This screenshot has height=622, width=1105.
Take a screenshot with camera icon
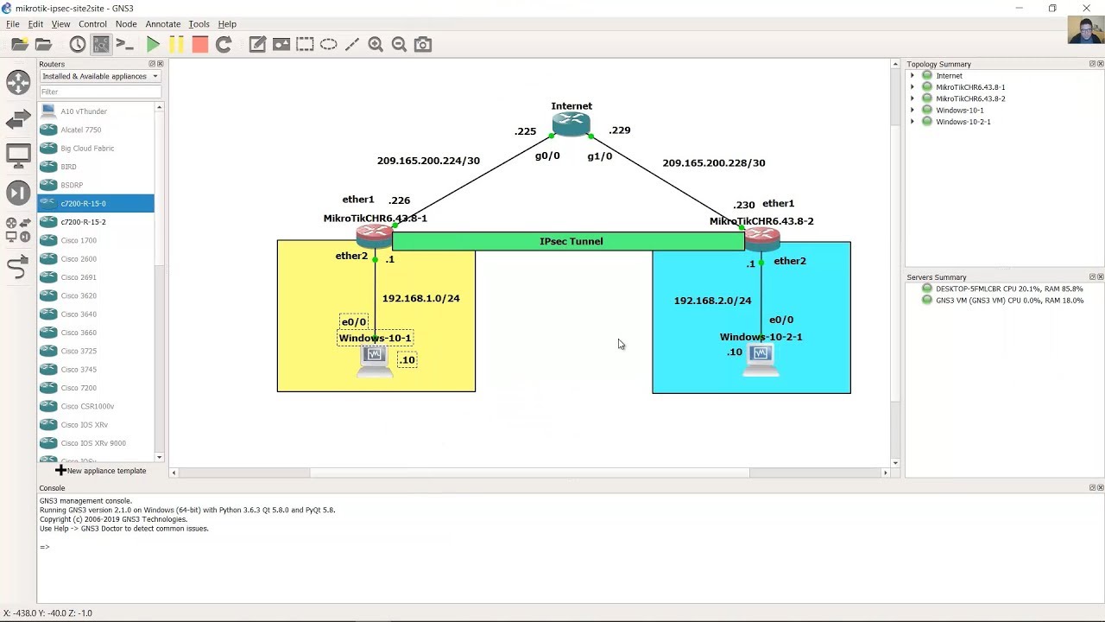[x=423, y=44]
